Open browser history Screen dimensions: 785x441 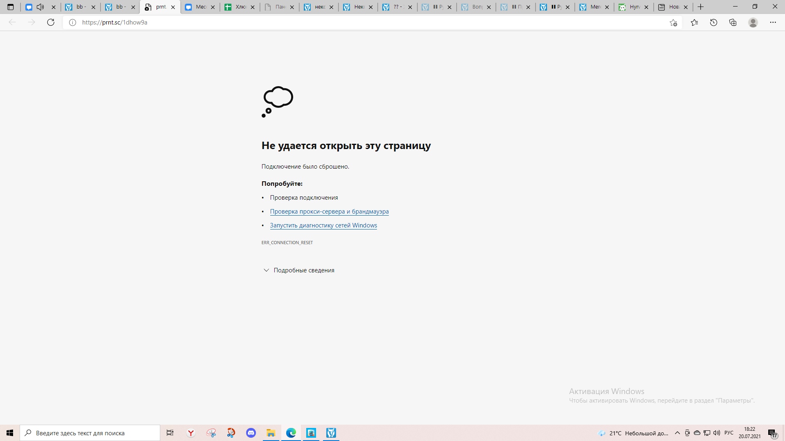coord(714,22)
